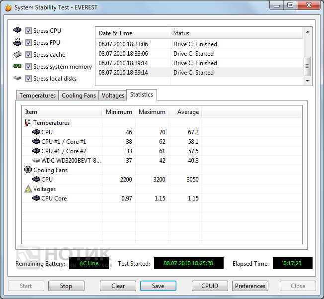Switch to the Voltages tab

click(113, 96)
